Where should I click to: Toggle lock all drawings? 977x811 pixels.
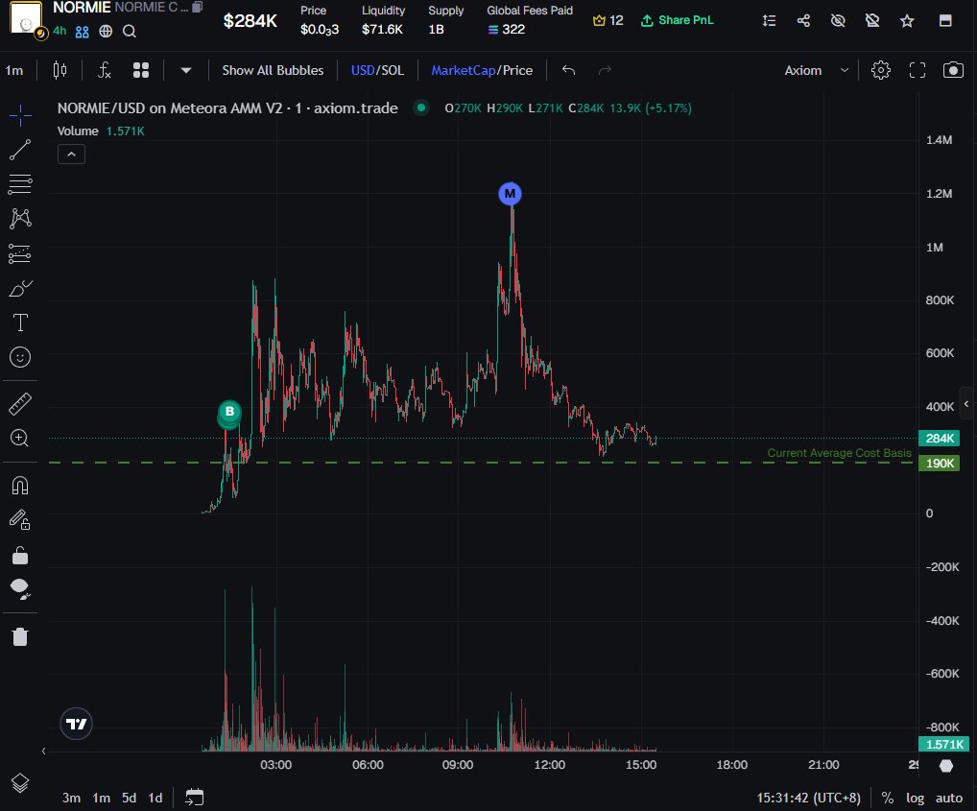(20, 555)
